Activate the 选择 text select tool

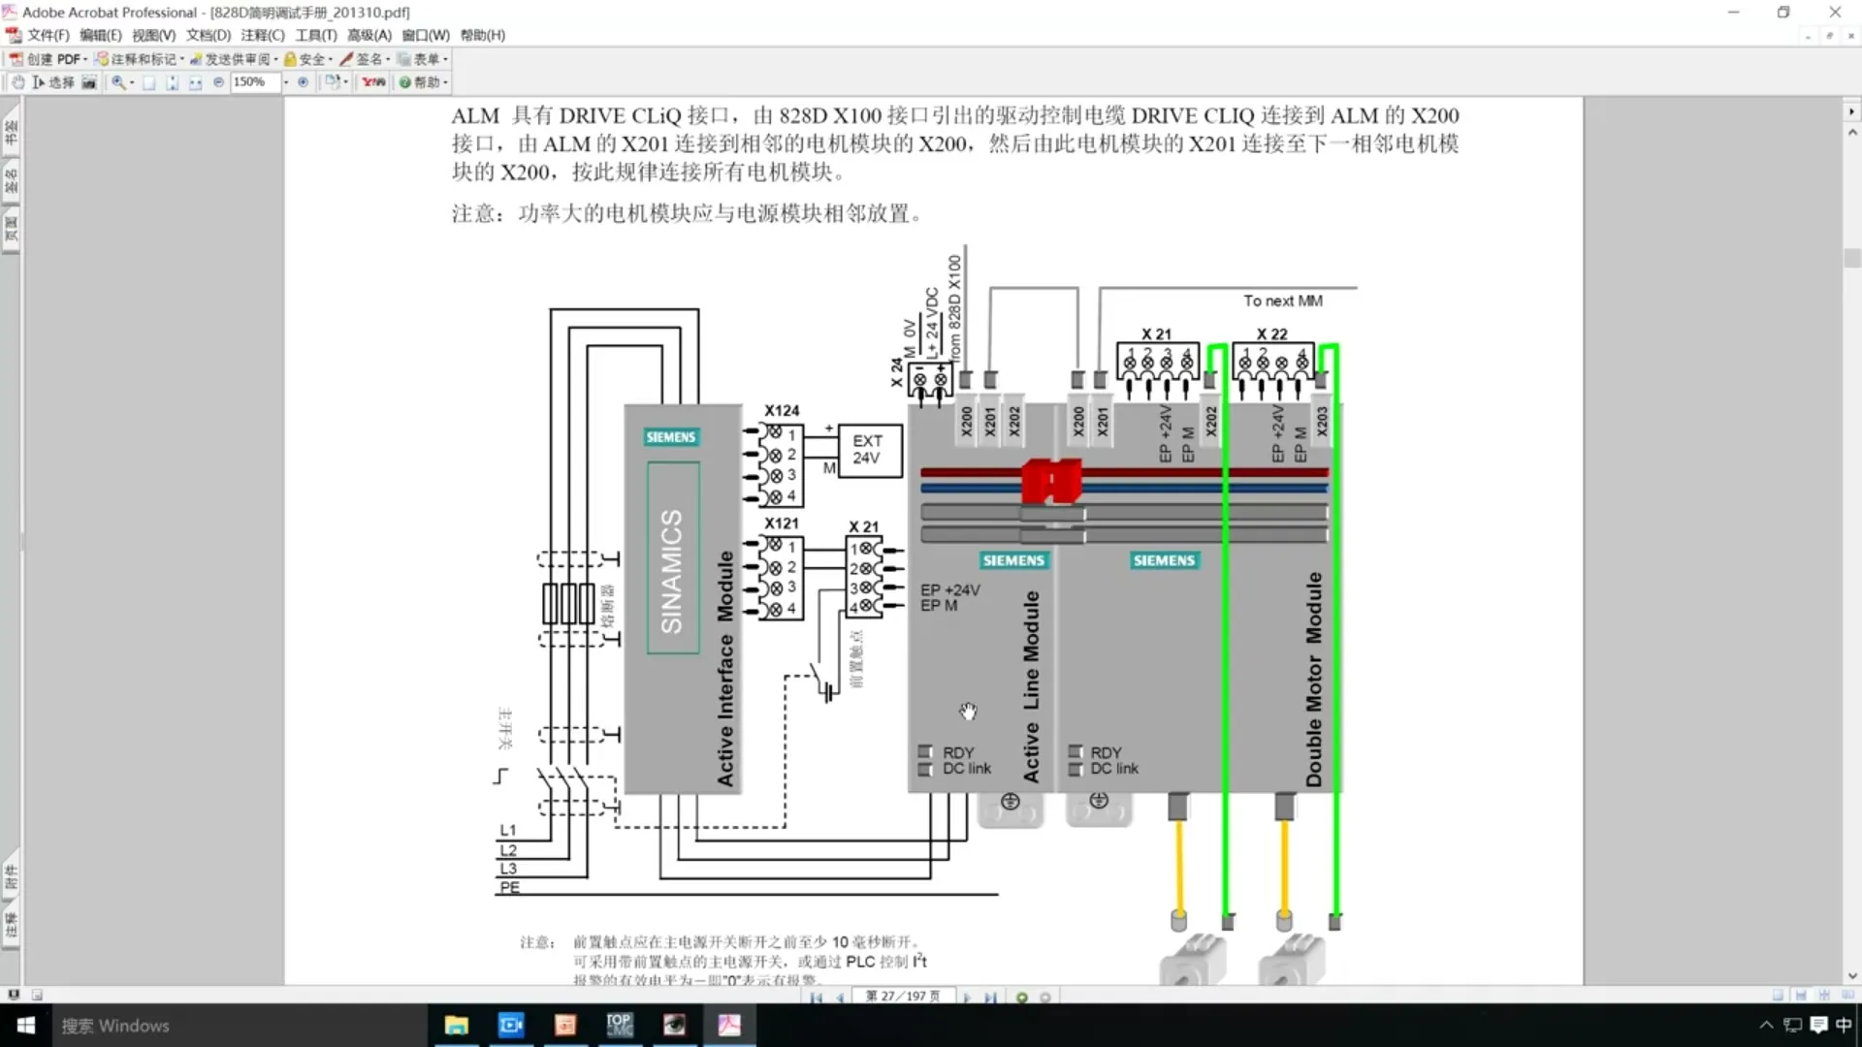(53, 82)
